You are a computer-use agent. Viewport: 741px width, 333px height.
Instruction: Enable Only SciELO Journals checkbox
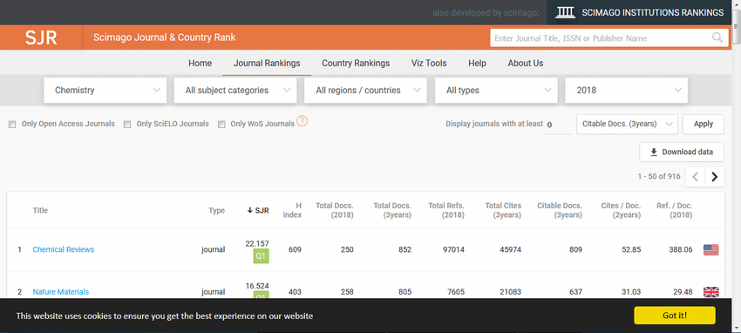coord(127,125)
